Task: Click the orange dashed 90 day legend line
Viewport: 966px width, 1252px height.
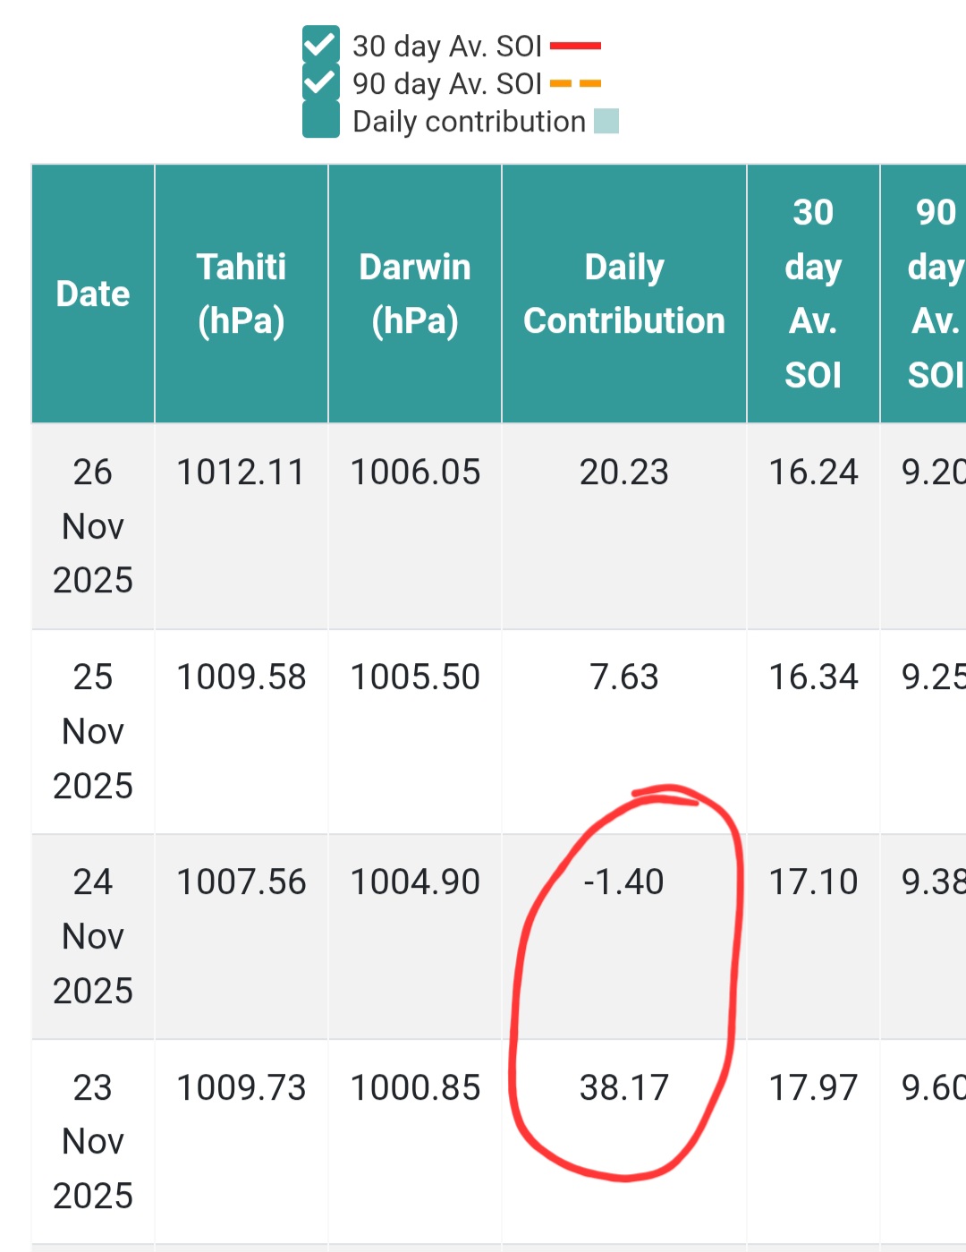Action: pos(575,83)
